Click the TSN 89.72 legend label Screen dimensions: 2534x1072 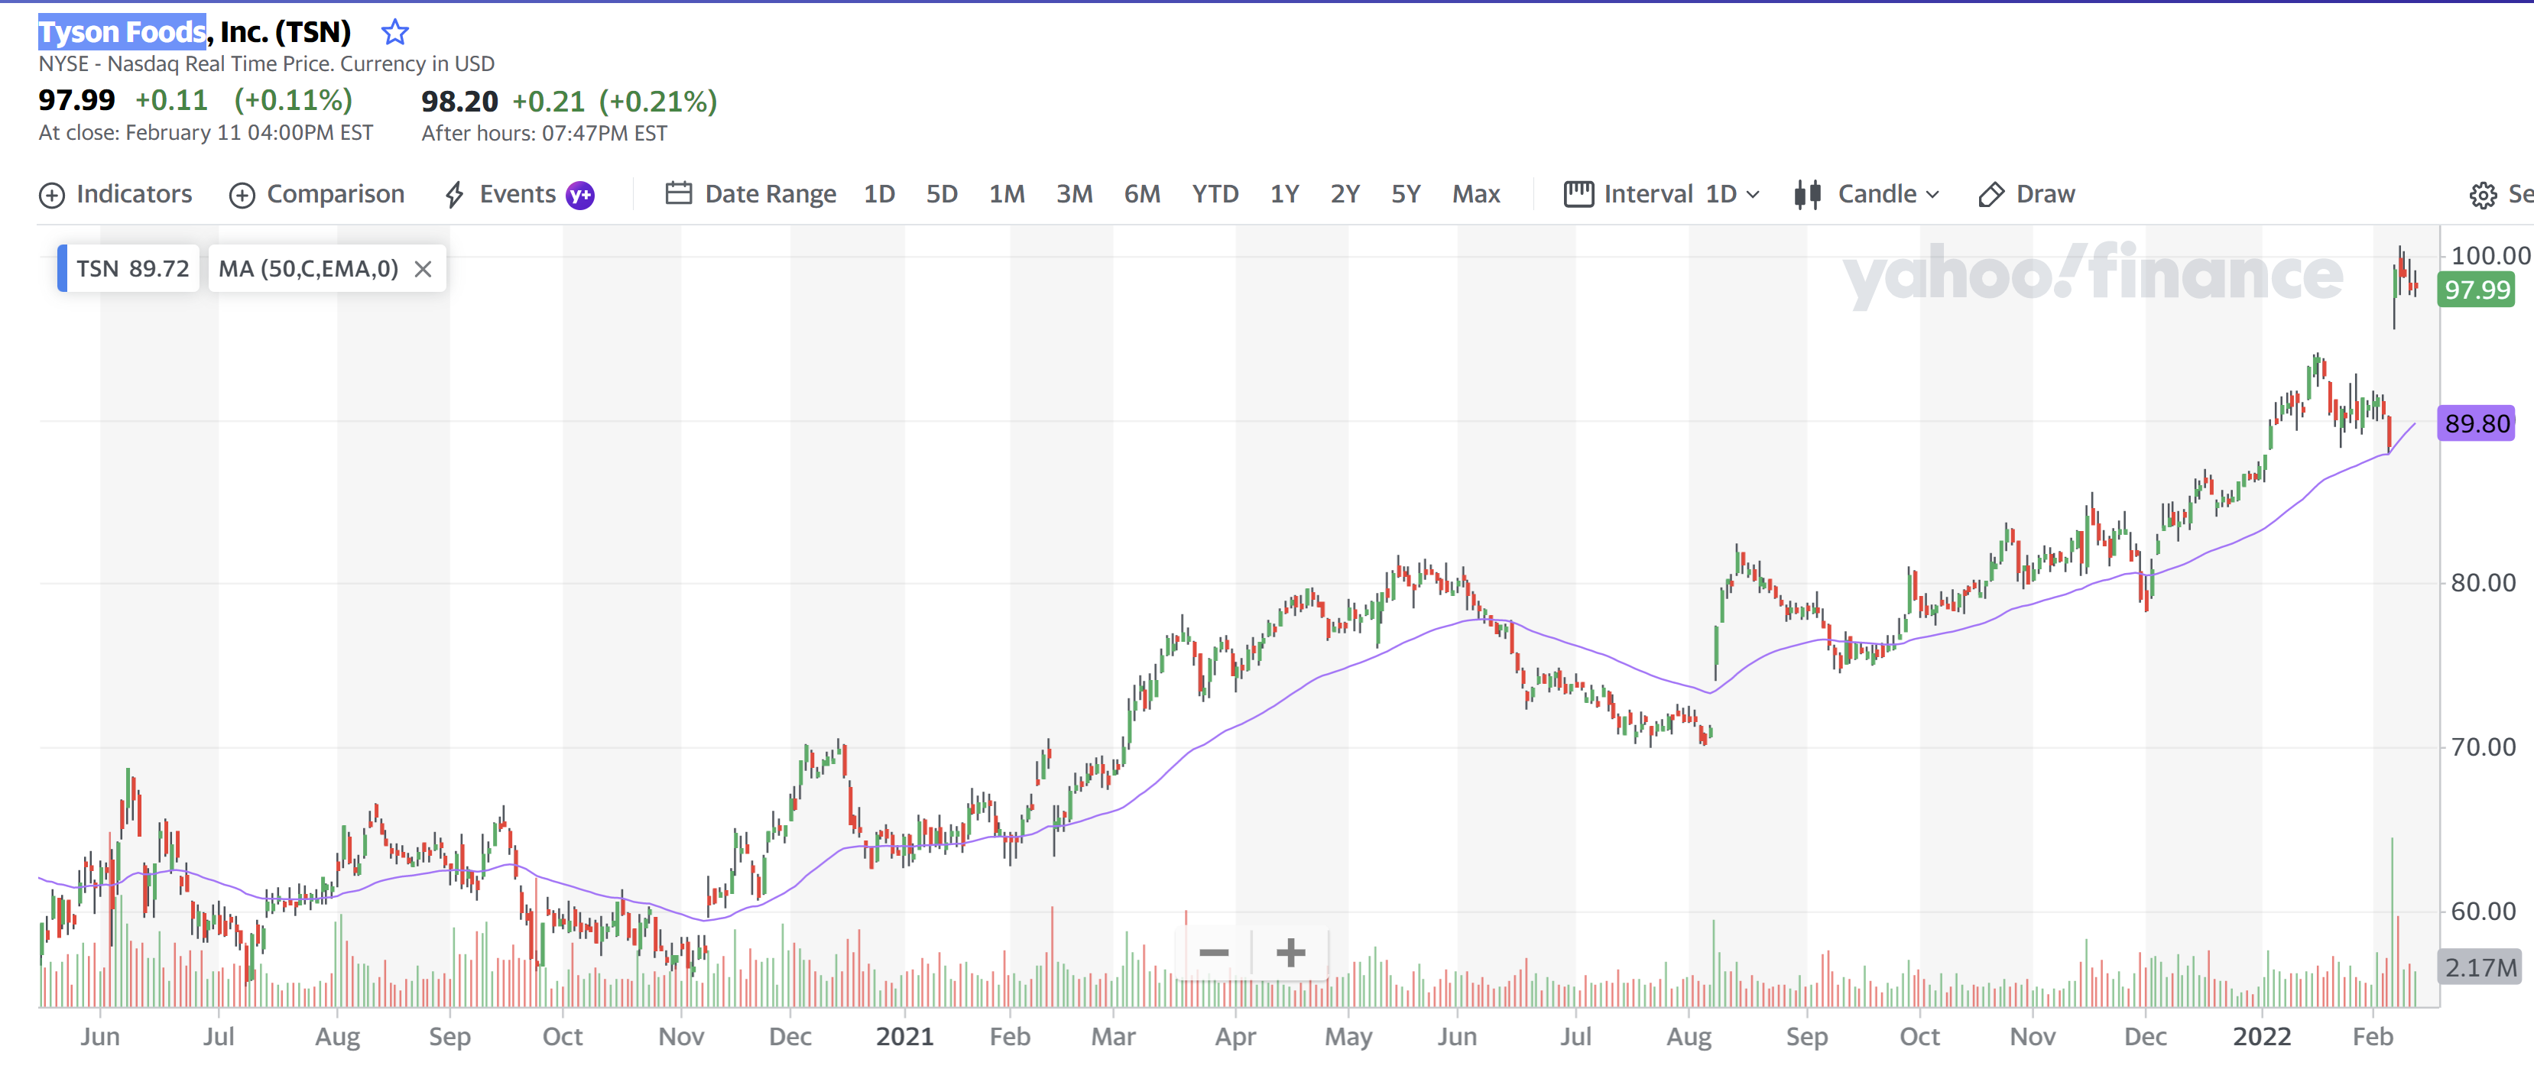133,268
